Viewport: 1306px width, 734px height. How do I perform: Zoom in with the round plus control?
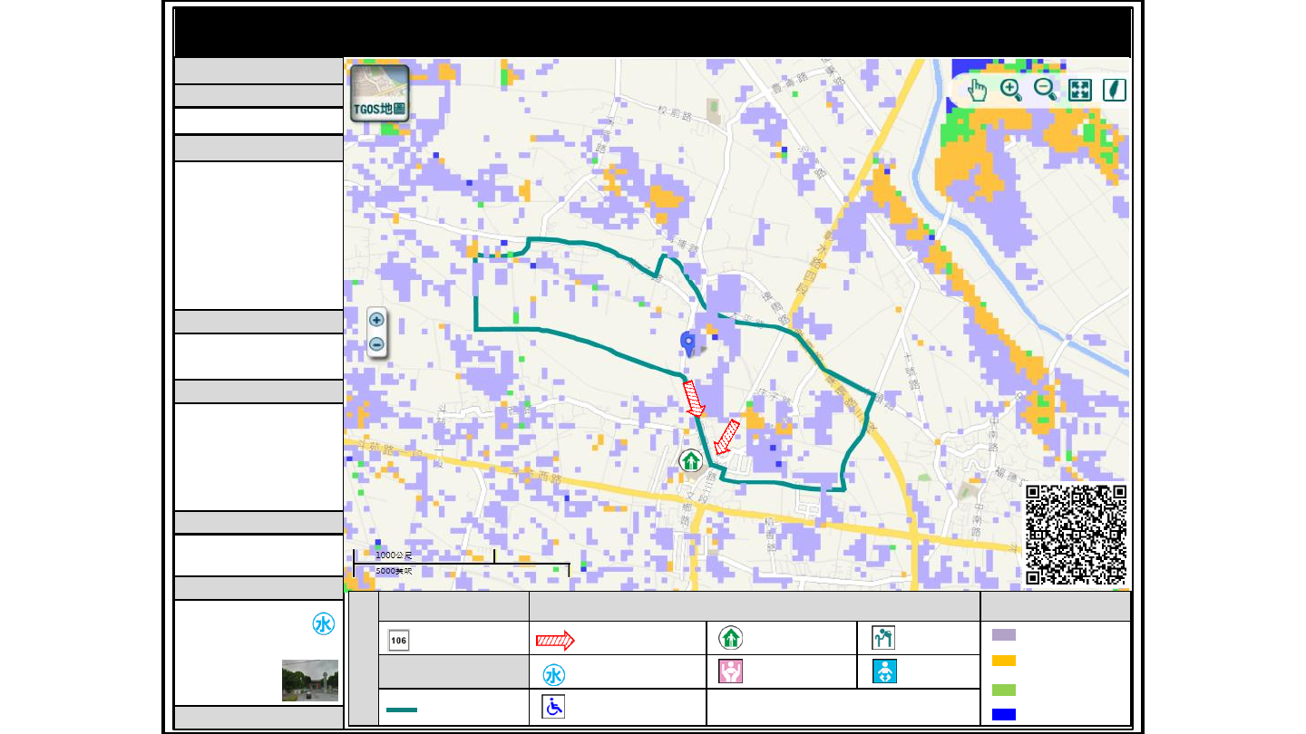376,320
